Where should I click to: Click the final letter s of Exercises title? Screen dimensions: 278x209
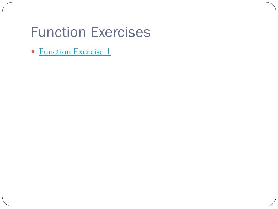147,33
